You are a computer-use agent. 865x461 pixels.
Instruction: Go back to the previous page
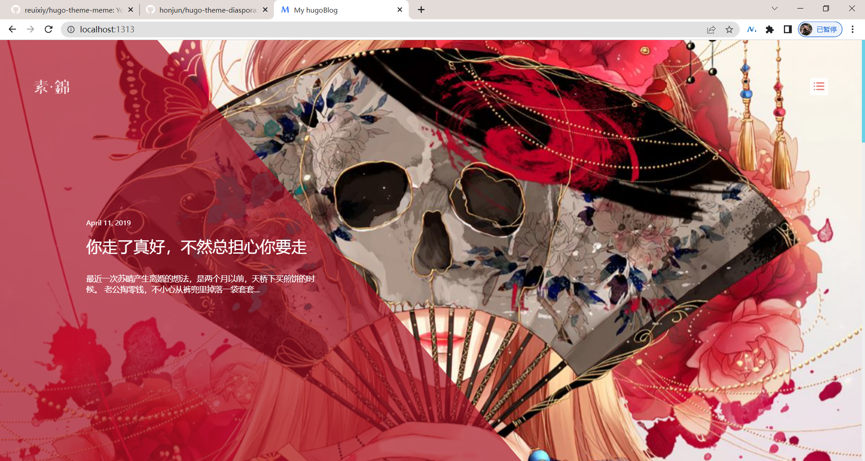pos(12,29)
